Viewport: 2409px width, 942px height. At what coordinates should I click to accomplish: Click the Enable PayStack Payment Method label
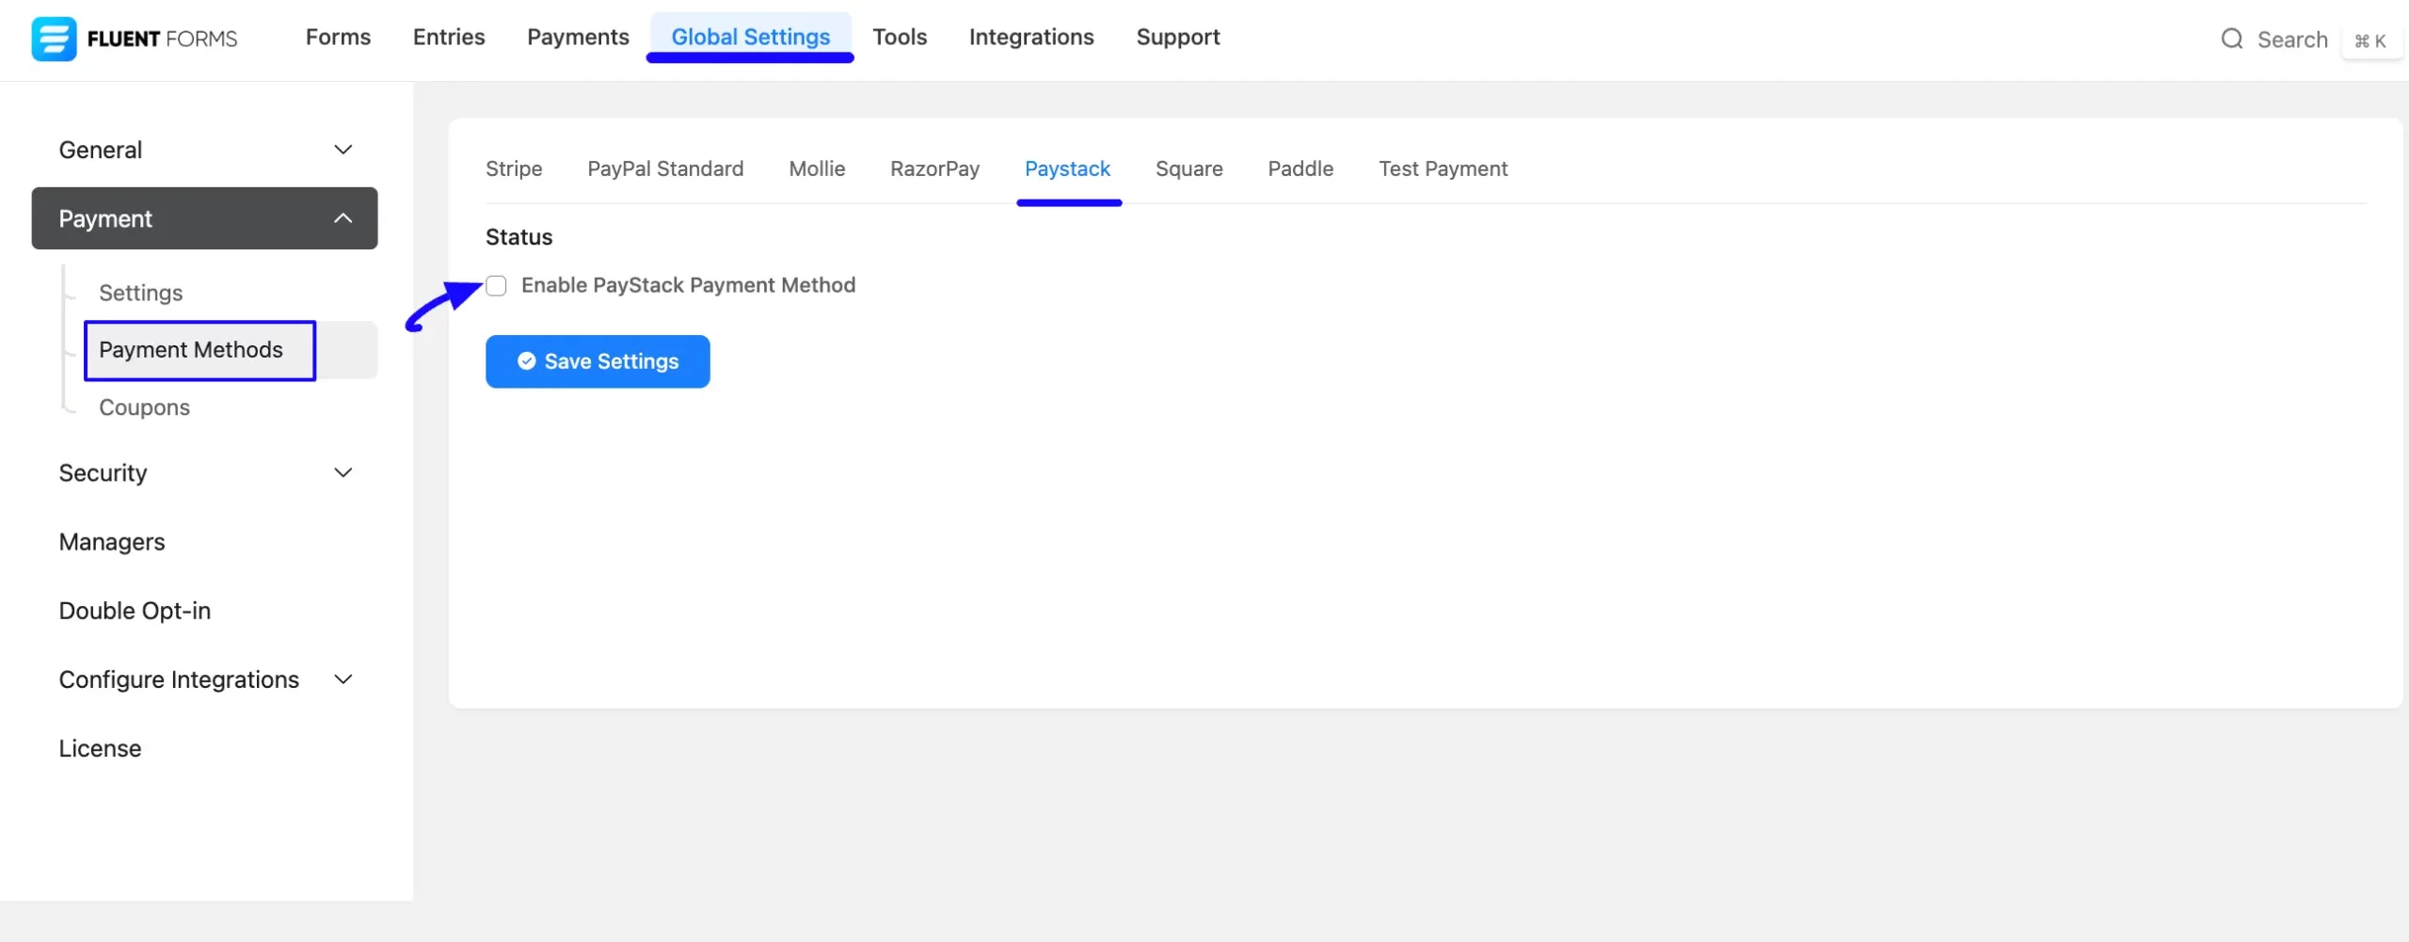click(x=688, y=285)
